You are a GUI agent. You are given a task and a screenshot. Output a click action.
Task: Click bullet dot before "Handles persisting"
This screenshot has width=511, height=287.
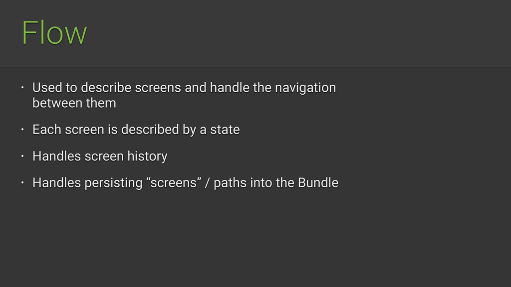pyautogui.click(x=22, y=182)
